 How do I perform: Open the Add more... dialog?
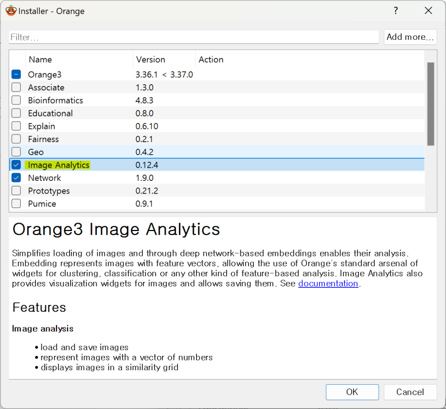[410, 37]
